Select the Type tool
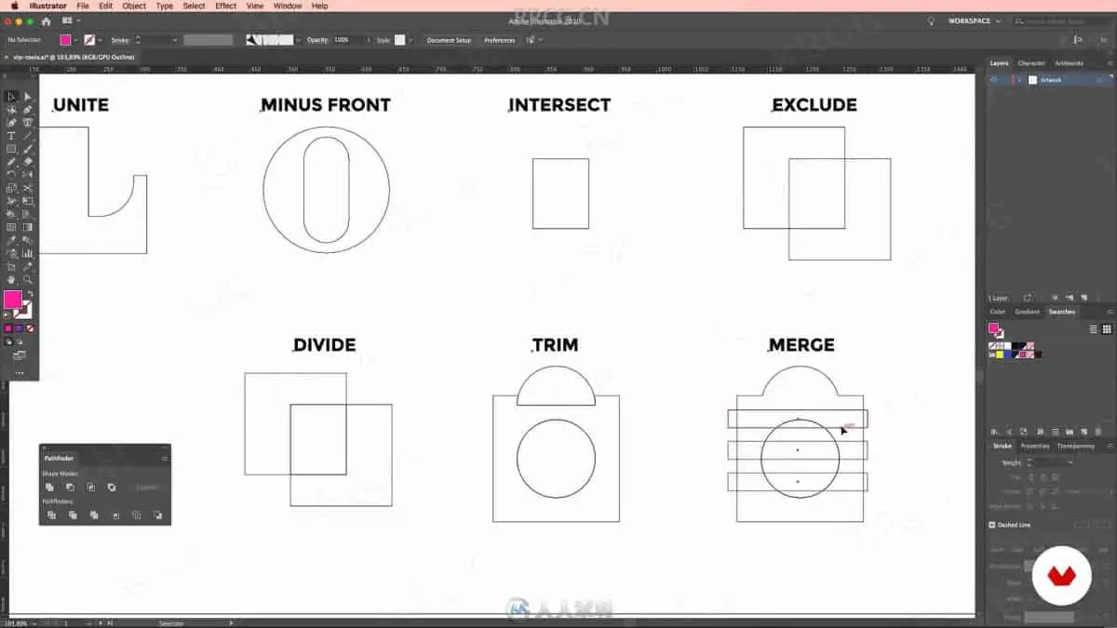The image size is (1117, 628). click(11, 136)
